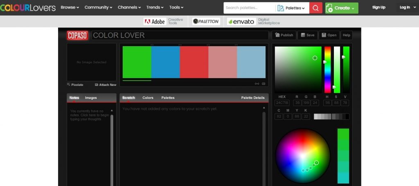Click the Pixelate option

[75, 85]
